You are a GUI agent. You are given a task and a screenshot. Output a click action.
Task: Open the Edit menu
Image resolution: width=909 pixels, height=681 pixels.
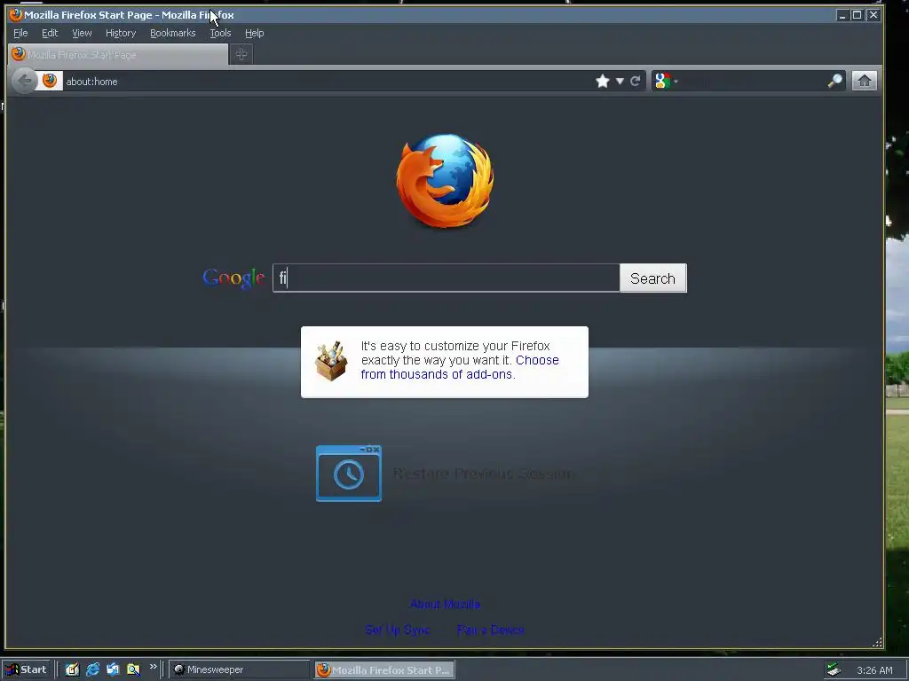click(x=50, y=33)
